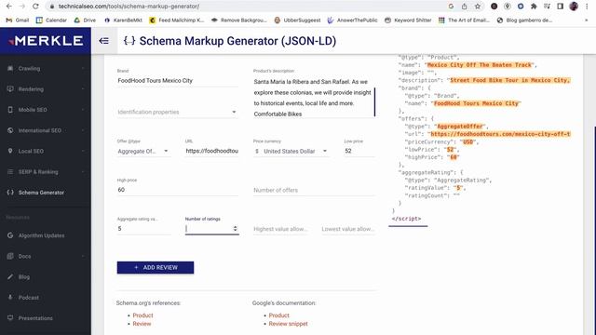Screen dimensions: 596x335
Task: Expand the Rendering menu chevron
Action: point(83,89)
